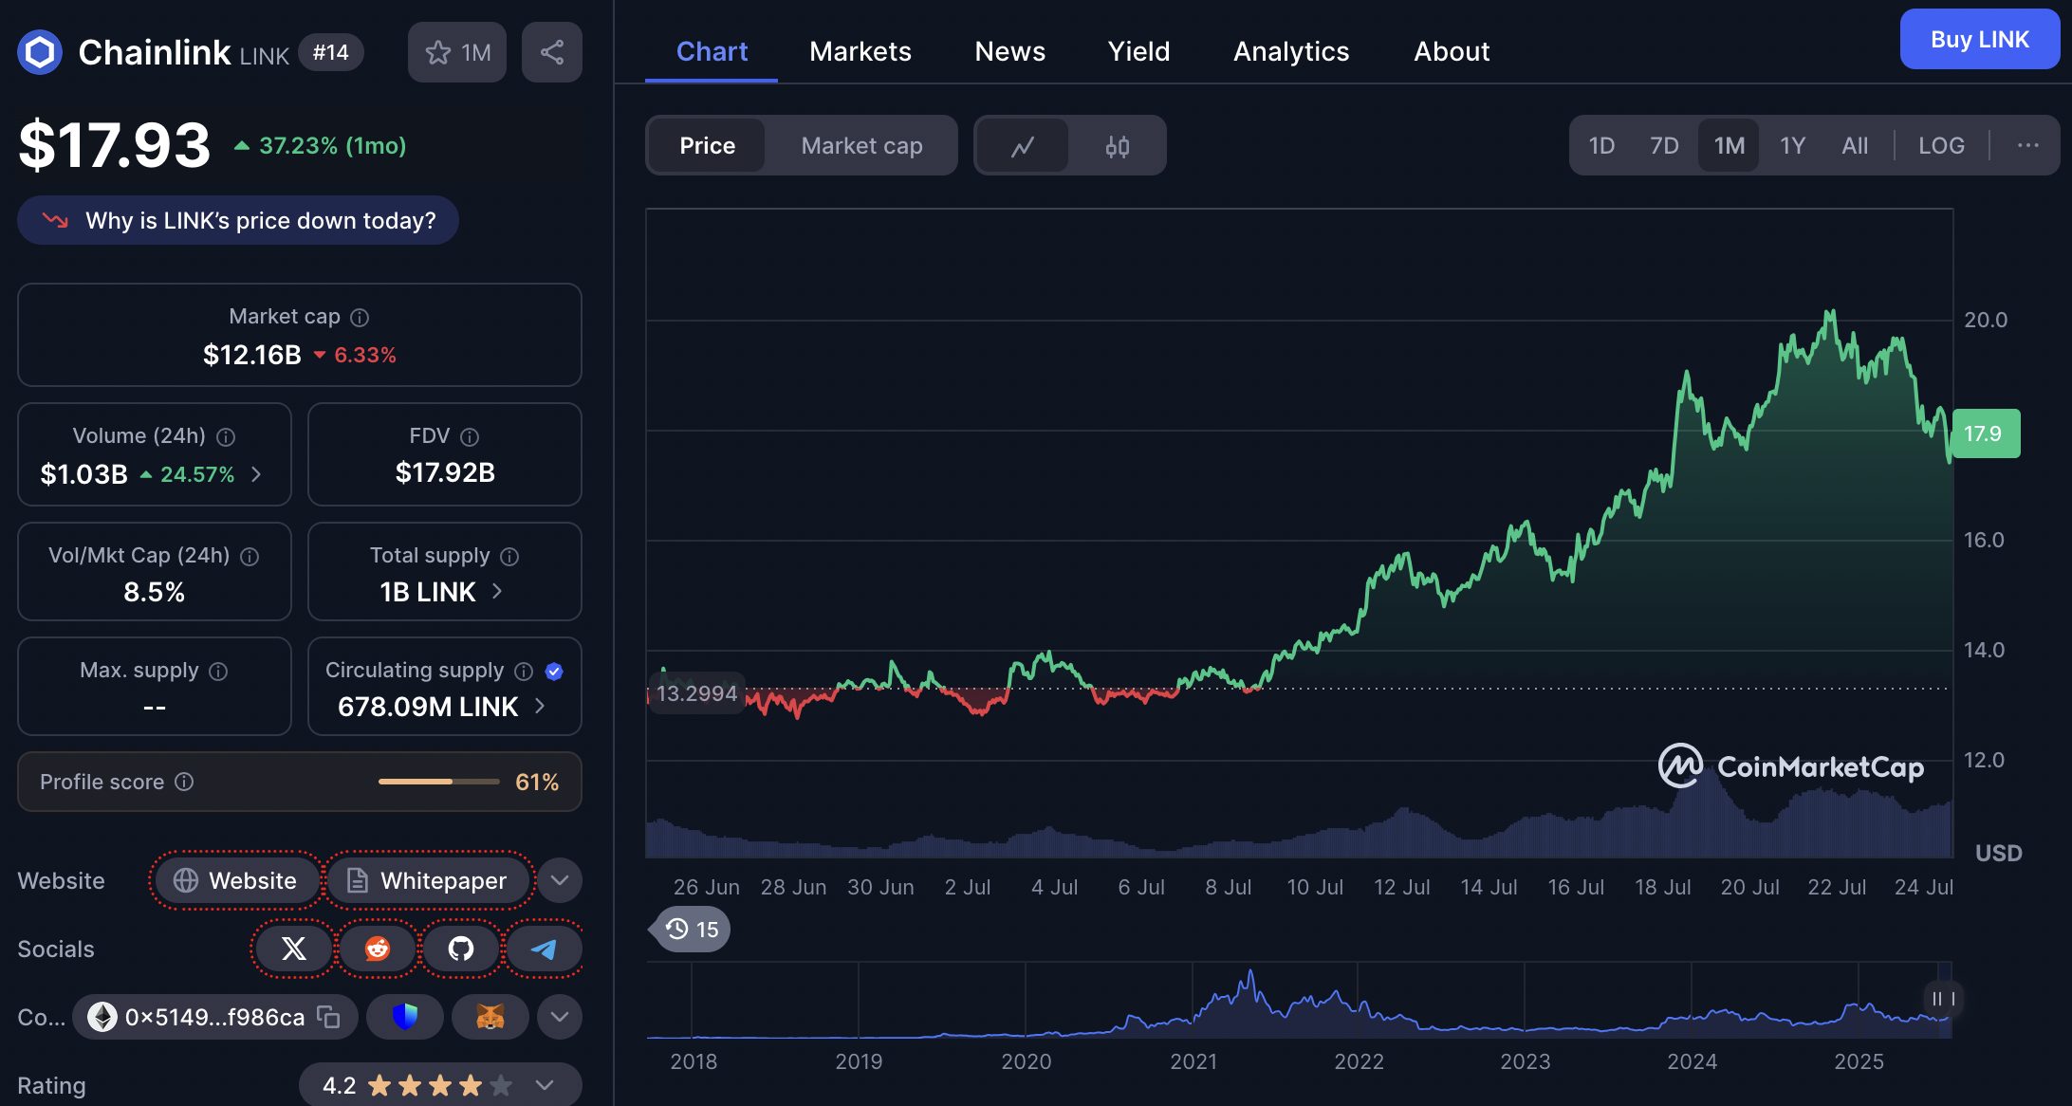Open the Markets tab
This screenshot has height=1106, width=2072.
(x=860, y=51)
